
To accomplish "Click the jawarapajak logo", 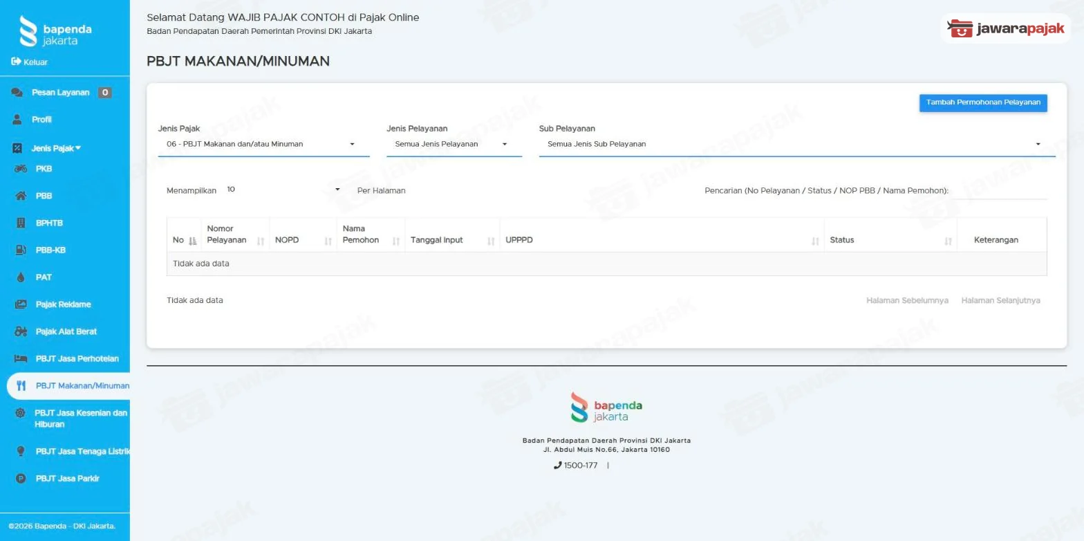I will click(1006, 28).
